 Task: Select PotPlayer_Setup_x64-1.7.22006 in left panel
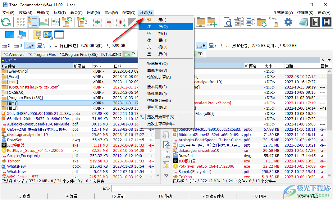tap(35, 150)
